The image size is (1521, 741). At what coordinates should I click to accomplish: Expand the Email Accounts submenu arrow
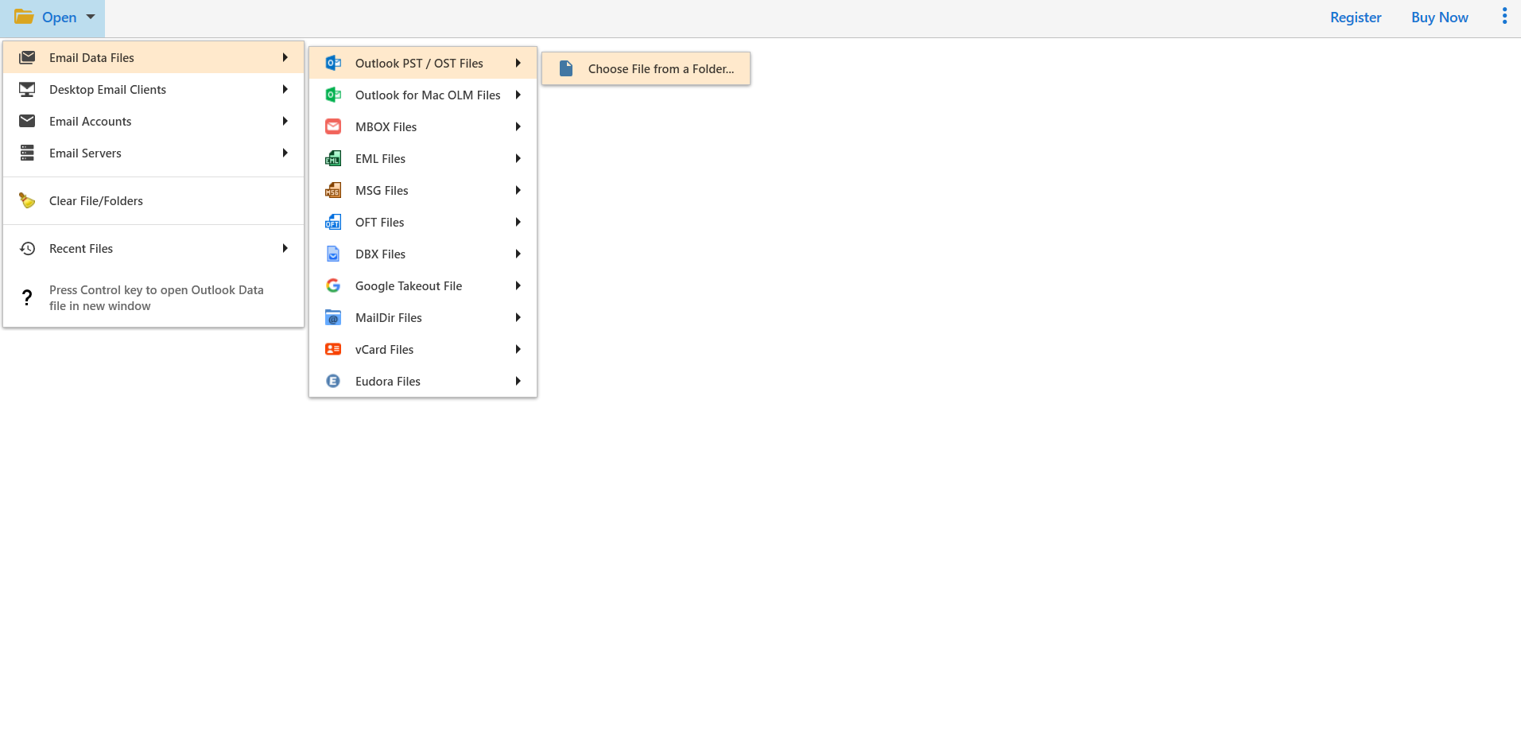pyautogui.click(x=285, y=121)
